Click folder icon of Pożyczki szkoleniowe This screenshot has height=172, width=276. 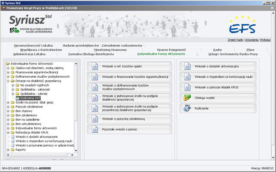point(12,107)
